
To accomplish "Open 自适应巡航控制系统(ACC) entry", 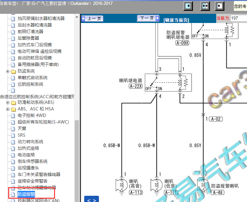I will click(37, 97).
